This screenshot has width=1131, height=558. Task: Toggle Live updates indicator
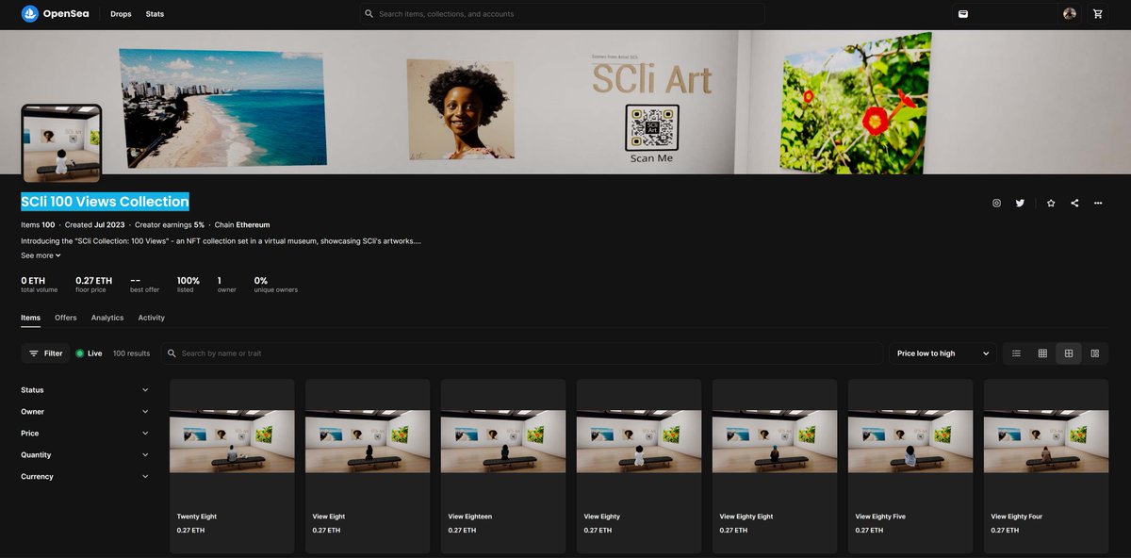point(89,353)
